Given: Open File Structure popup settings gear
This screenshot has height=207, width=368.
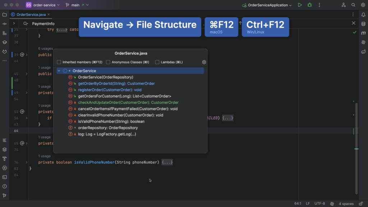Looking at the screenshot, I should tap(204, 62).
